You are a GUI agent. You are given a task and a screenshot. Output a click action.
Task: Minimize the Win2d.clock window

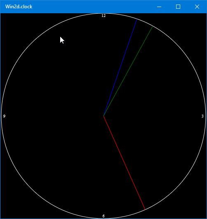[159, 7]
